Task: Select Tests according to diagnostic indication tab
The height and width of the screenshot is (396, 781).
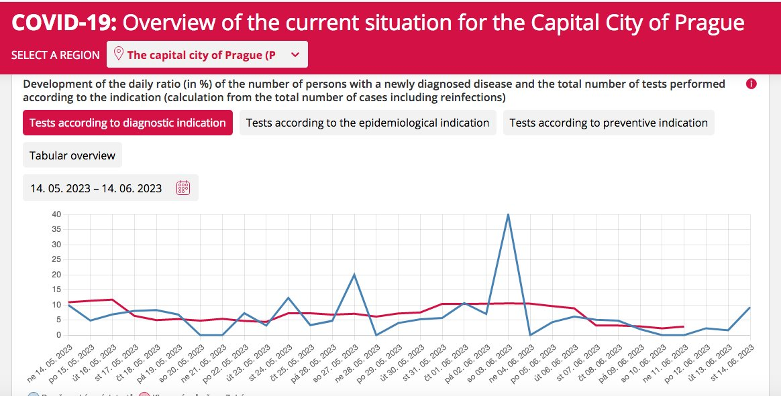Action: pos(127,123)
